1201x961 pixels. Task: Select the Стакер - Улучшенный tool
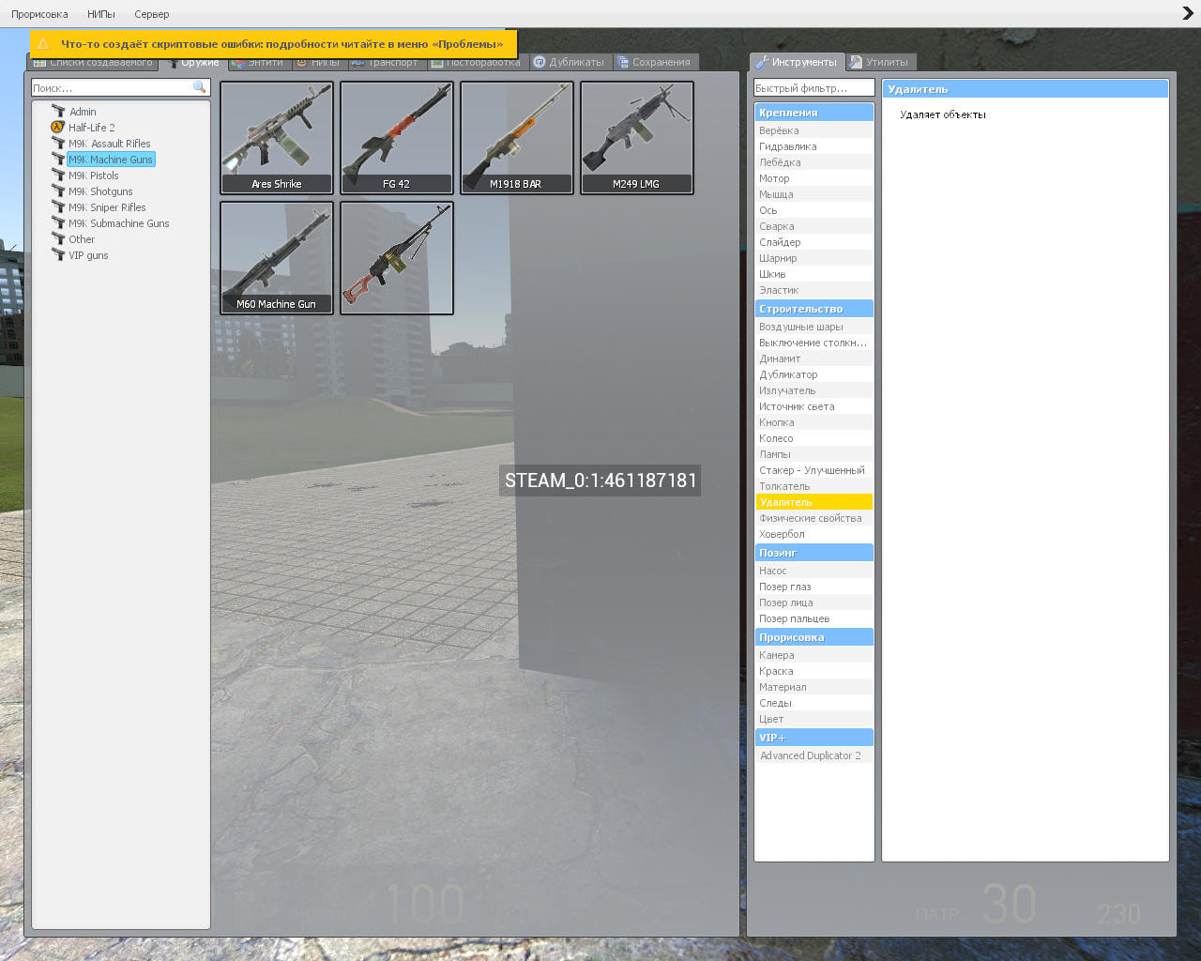point(814,470)
